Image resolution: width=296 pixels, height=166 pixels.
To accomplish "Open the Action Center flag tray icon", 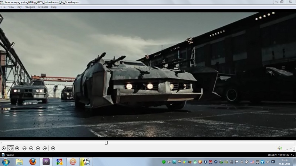I will (x=236, y=162).
